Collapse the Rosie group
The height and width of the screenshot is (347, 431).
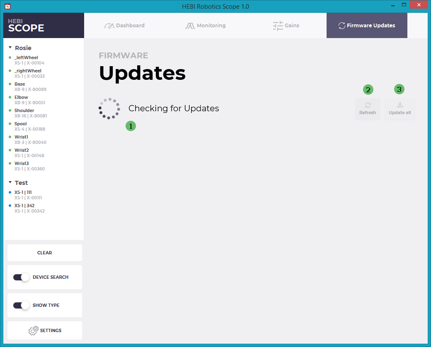click(x=10, y=48)
